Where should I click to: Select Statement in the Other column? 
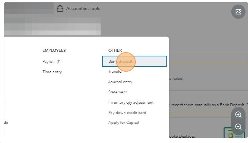(118, 92)
